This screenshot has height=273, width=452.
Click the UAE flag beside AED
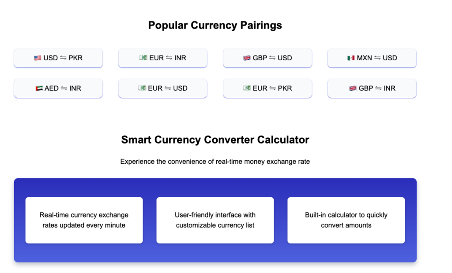(39, 89)
